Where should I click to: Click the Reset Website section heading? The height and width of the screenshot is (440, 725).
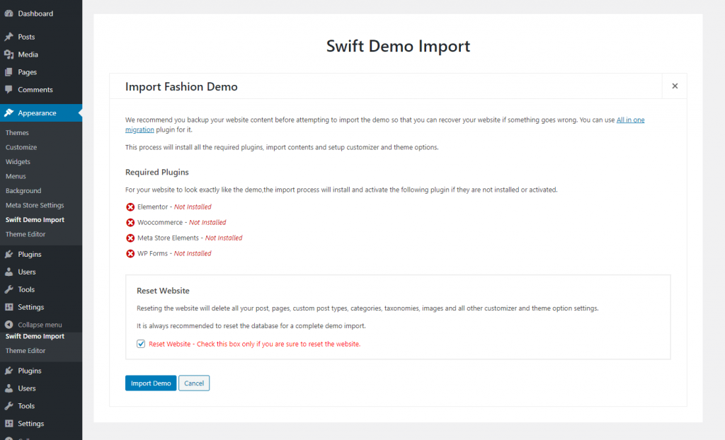pyautogui.click(x=164, y=291)
